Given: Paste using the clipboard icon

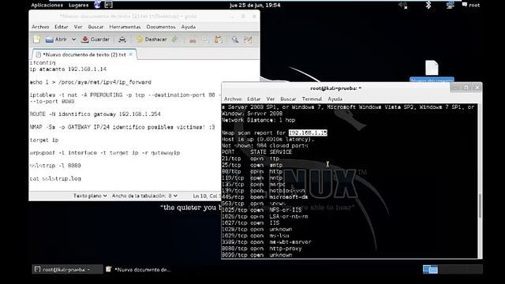Looking at the screenshot, I should point(219,40).
